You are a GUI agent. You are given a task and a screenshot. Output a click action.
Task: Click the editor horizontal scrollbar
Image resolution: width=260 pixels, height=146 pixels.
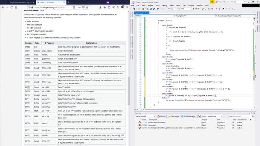pyautogui.click(x=188, y=109)
